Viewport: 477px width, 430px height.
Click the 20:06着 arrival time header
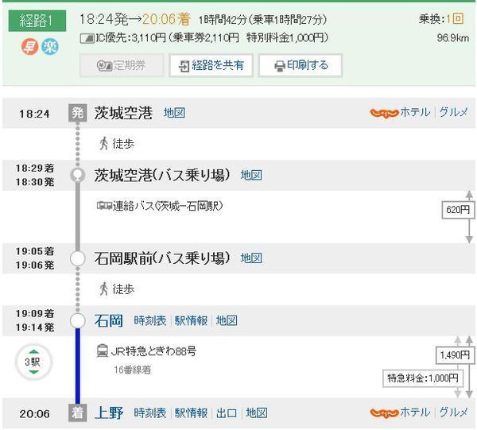pyautogui.click(x=166, y=19)
